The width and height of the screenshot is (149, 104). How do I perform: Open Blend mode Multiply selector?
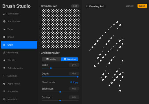click(x=74, y=82)
